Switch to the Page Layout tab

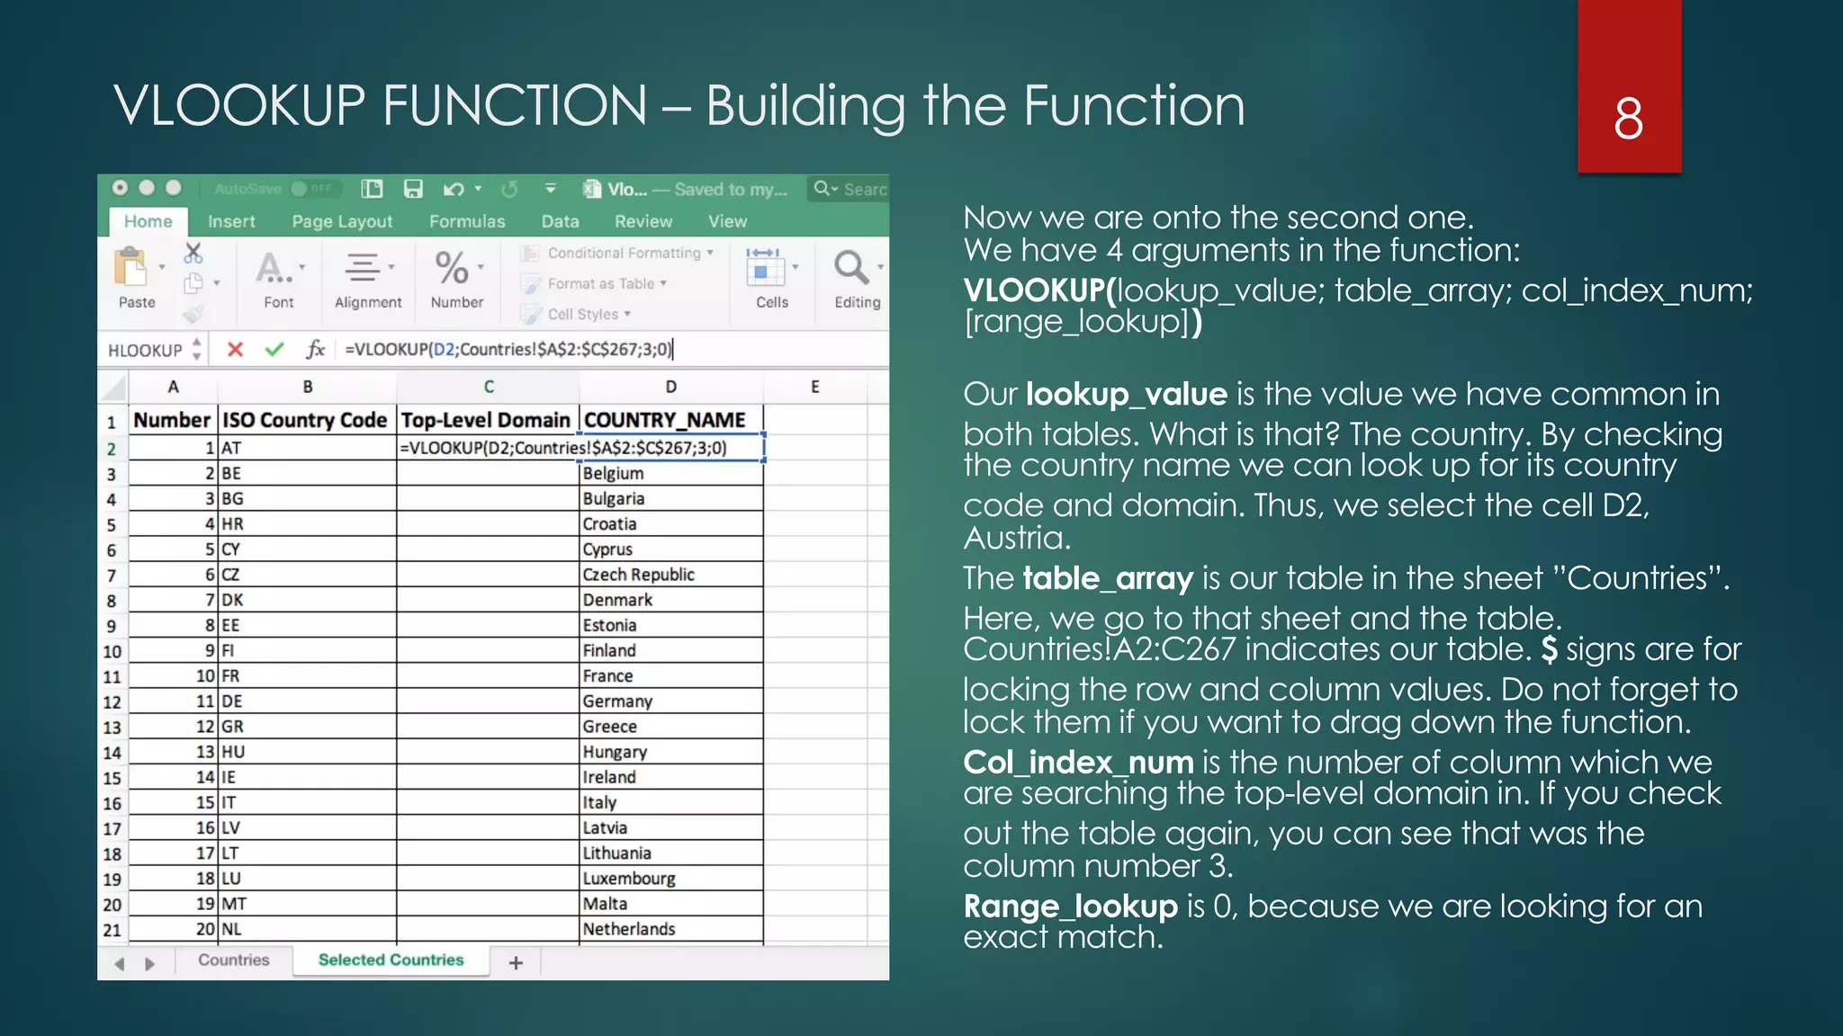click(x=342, y=221)
